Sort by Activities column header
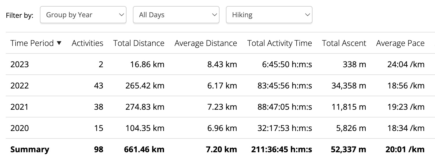This screenshot has width=435, height=162. [x=87, y=43]
